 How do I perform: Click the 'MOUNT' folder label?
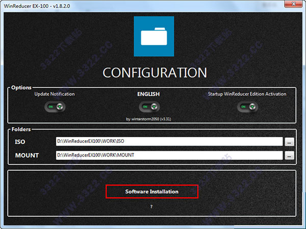[x=27, y=156]
